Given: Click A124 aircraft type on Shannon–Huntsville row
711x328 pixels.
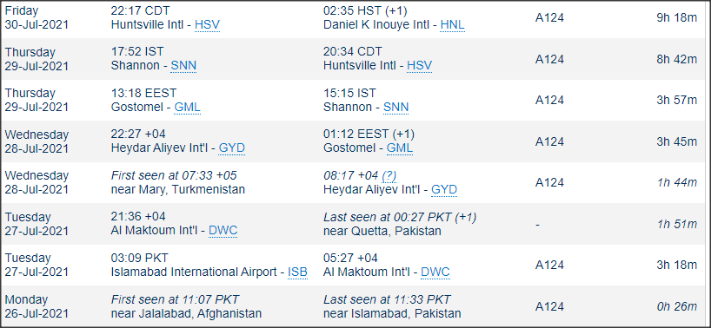Looking at the screenshot, I should [549, 59].
